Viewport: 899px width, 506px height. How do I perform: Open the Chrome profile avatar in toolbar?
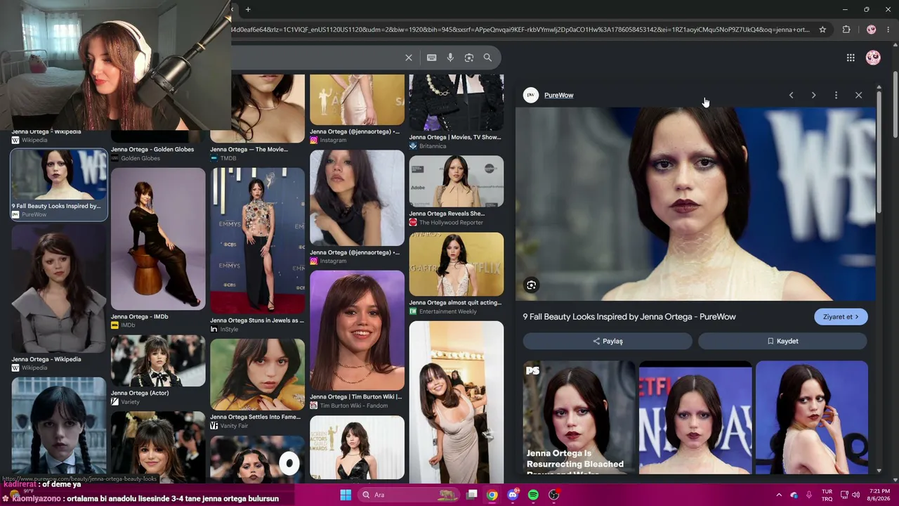871,30
